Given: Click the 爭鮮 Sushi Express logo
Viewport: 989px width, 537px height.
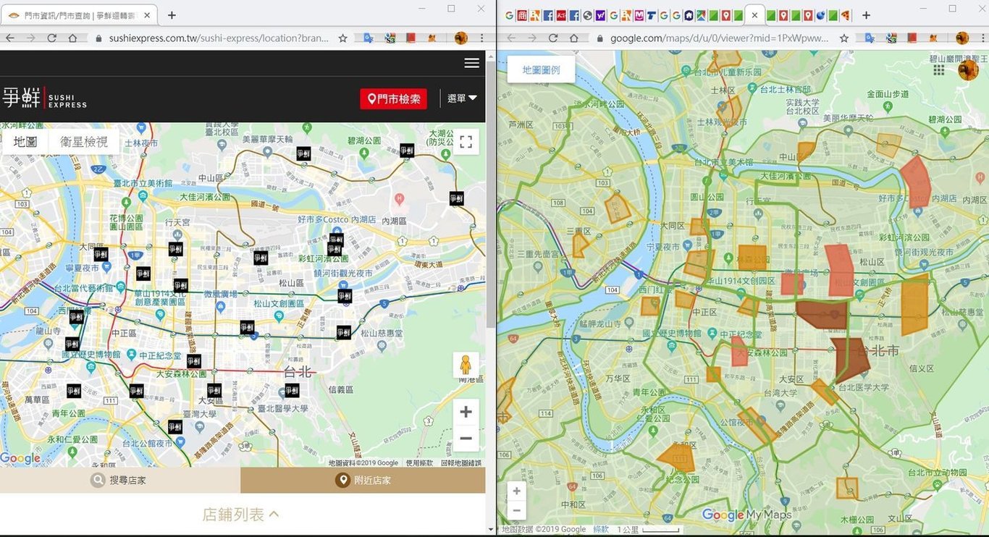Looking at the screenshot, I should coord(43,98).
